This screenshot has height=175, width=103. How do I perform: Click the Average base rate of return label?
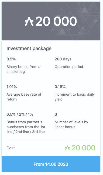point(24,97)
